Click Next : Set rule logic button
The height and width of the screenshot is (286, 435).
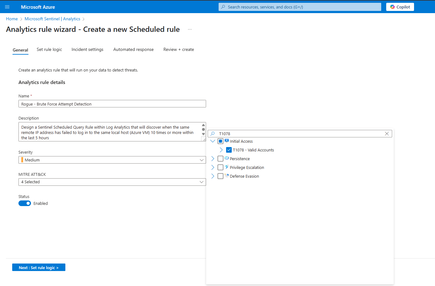click(39, 268)
